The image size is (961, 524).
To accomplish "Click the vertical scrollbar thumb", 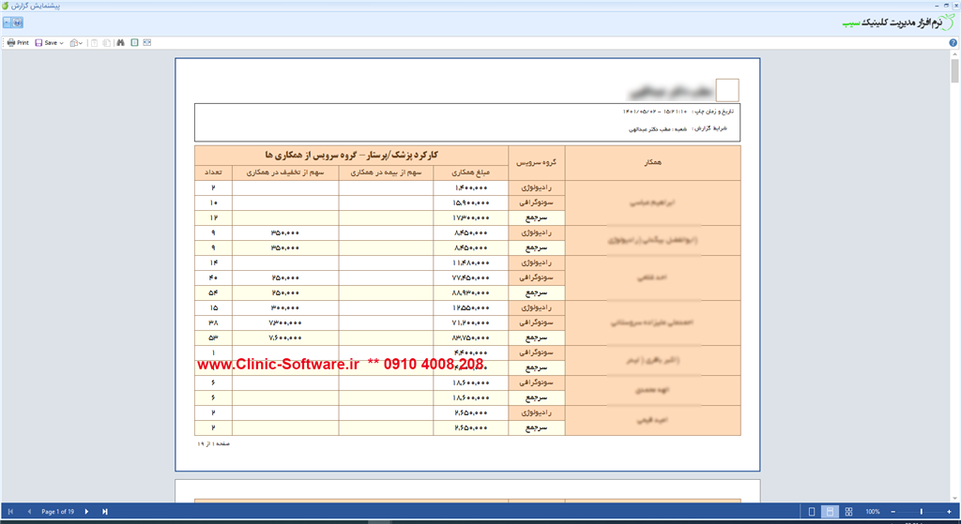I will pos(954,71).
